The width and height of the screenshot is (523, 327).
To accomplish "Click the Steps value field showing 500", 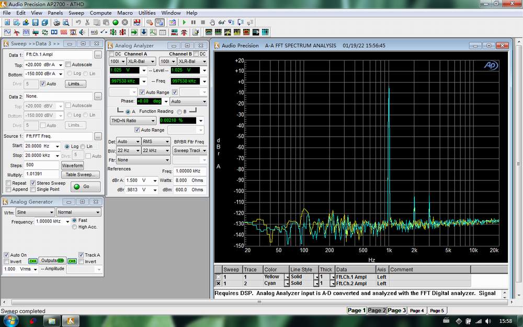I will coord(41,165).
